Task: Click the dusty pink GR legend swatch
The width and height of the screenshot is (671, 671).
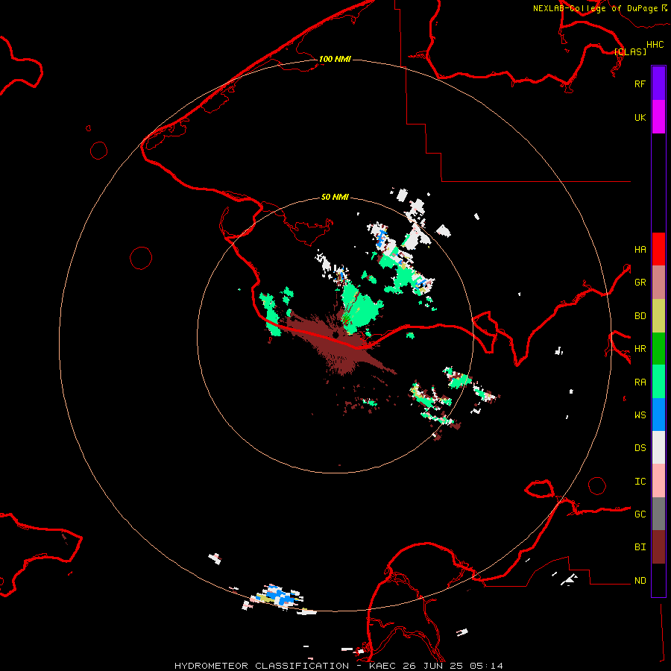Action: pos(658,282)
